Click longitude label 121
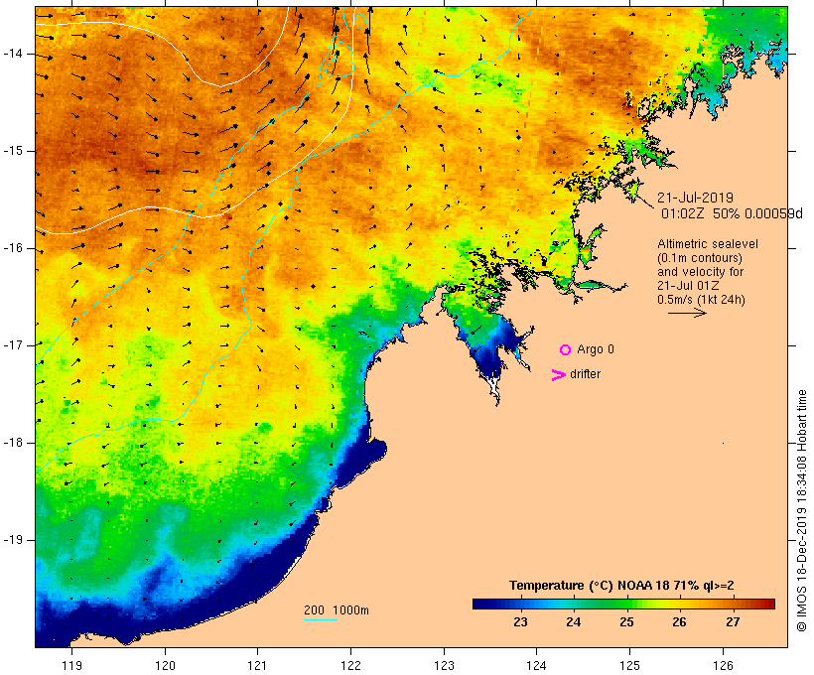The width and height of the screenshot is (814, 675). [x=257, y=665]
